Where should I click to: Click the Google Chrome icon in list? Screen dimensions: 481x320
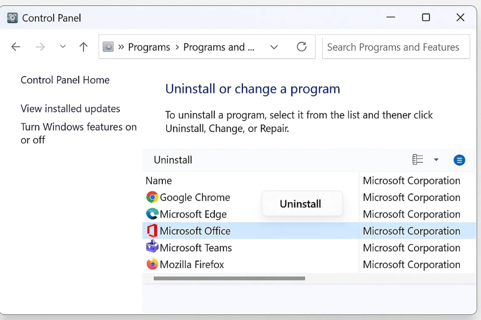click(152, 197)
